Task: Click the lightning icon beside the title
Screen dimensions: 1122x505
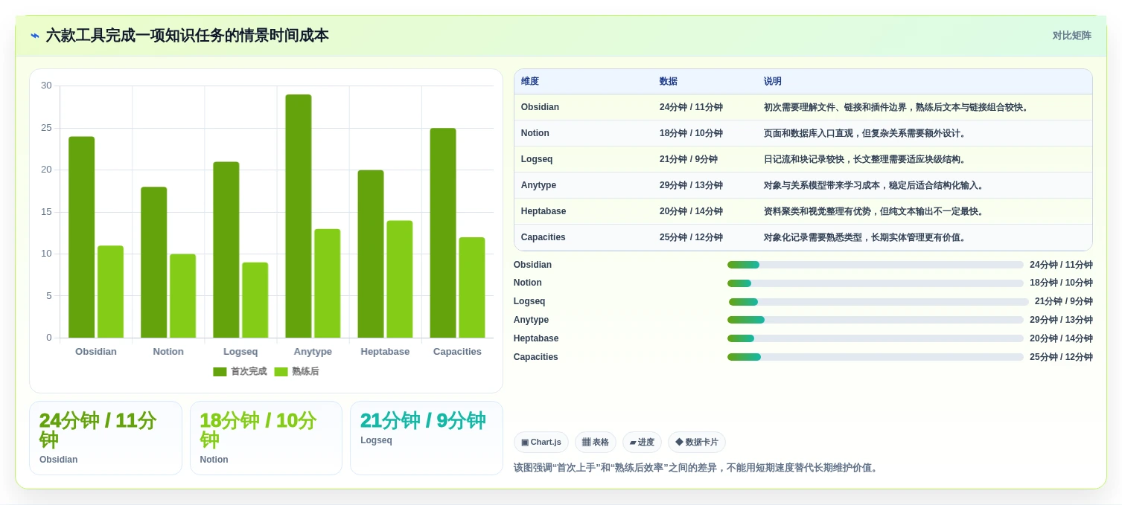Action: 35,36
